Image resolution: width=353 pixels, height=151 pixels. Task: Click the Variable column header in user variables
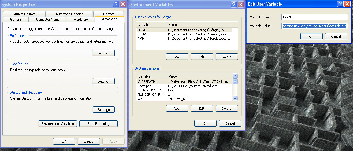tap(151, 25)
